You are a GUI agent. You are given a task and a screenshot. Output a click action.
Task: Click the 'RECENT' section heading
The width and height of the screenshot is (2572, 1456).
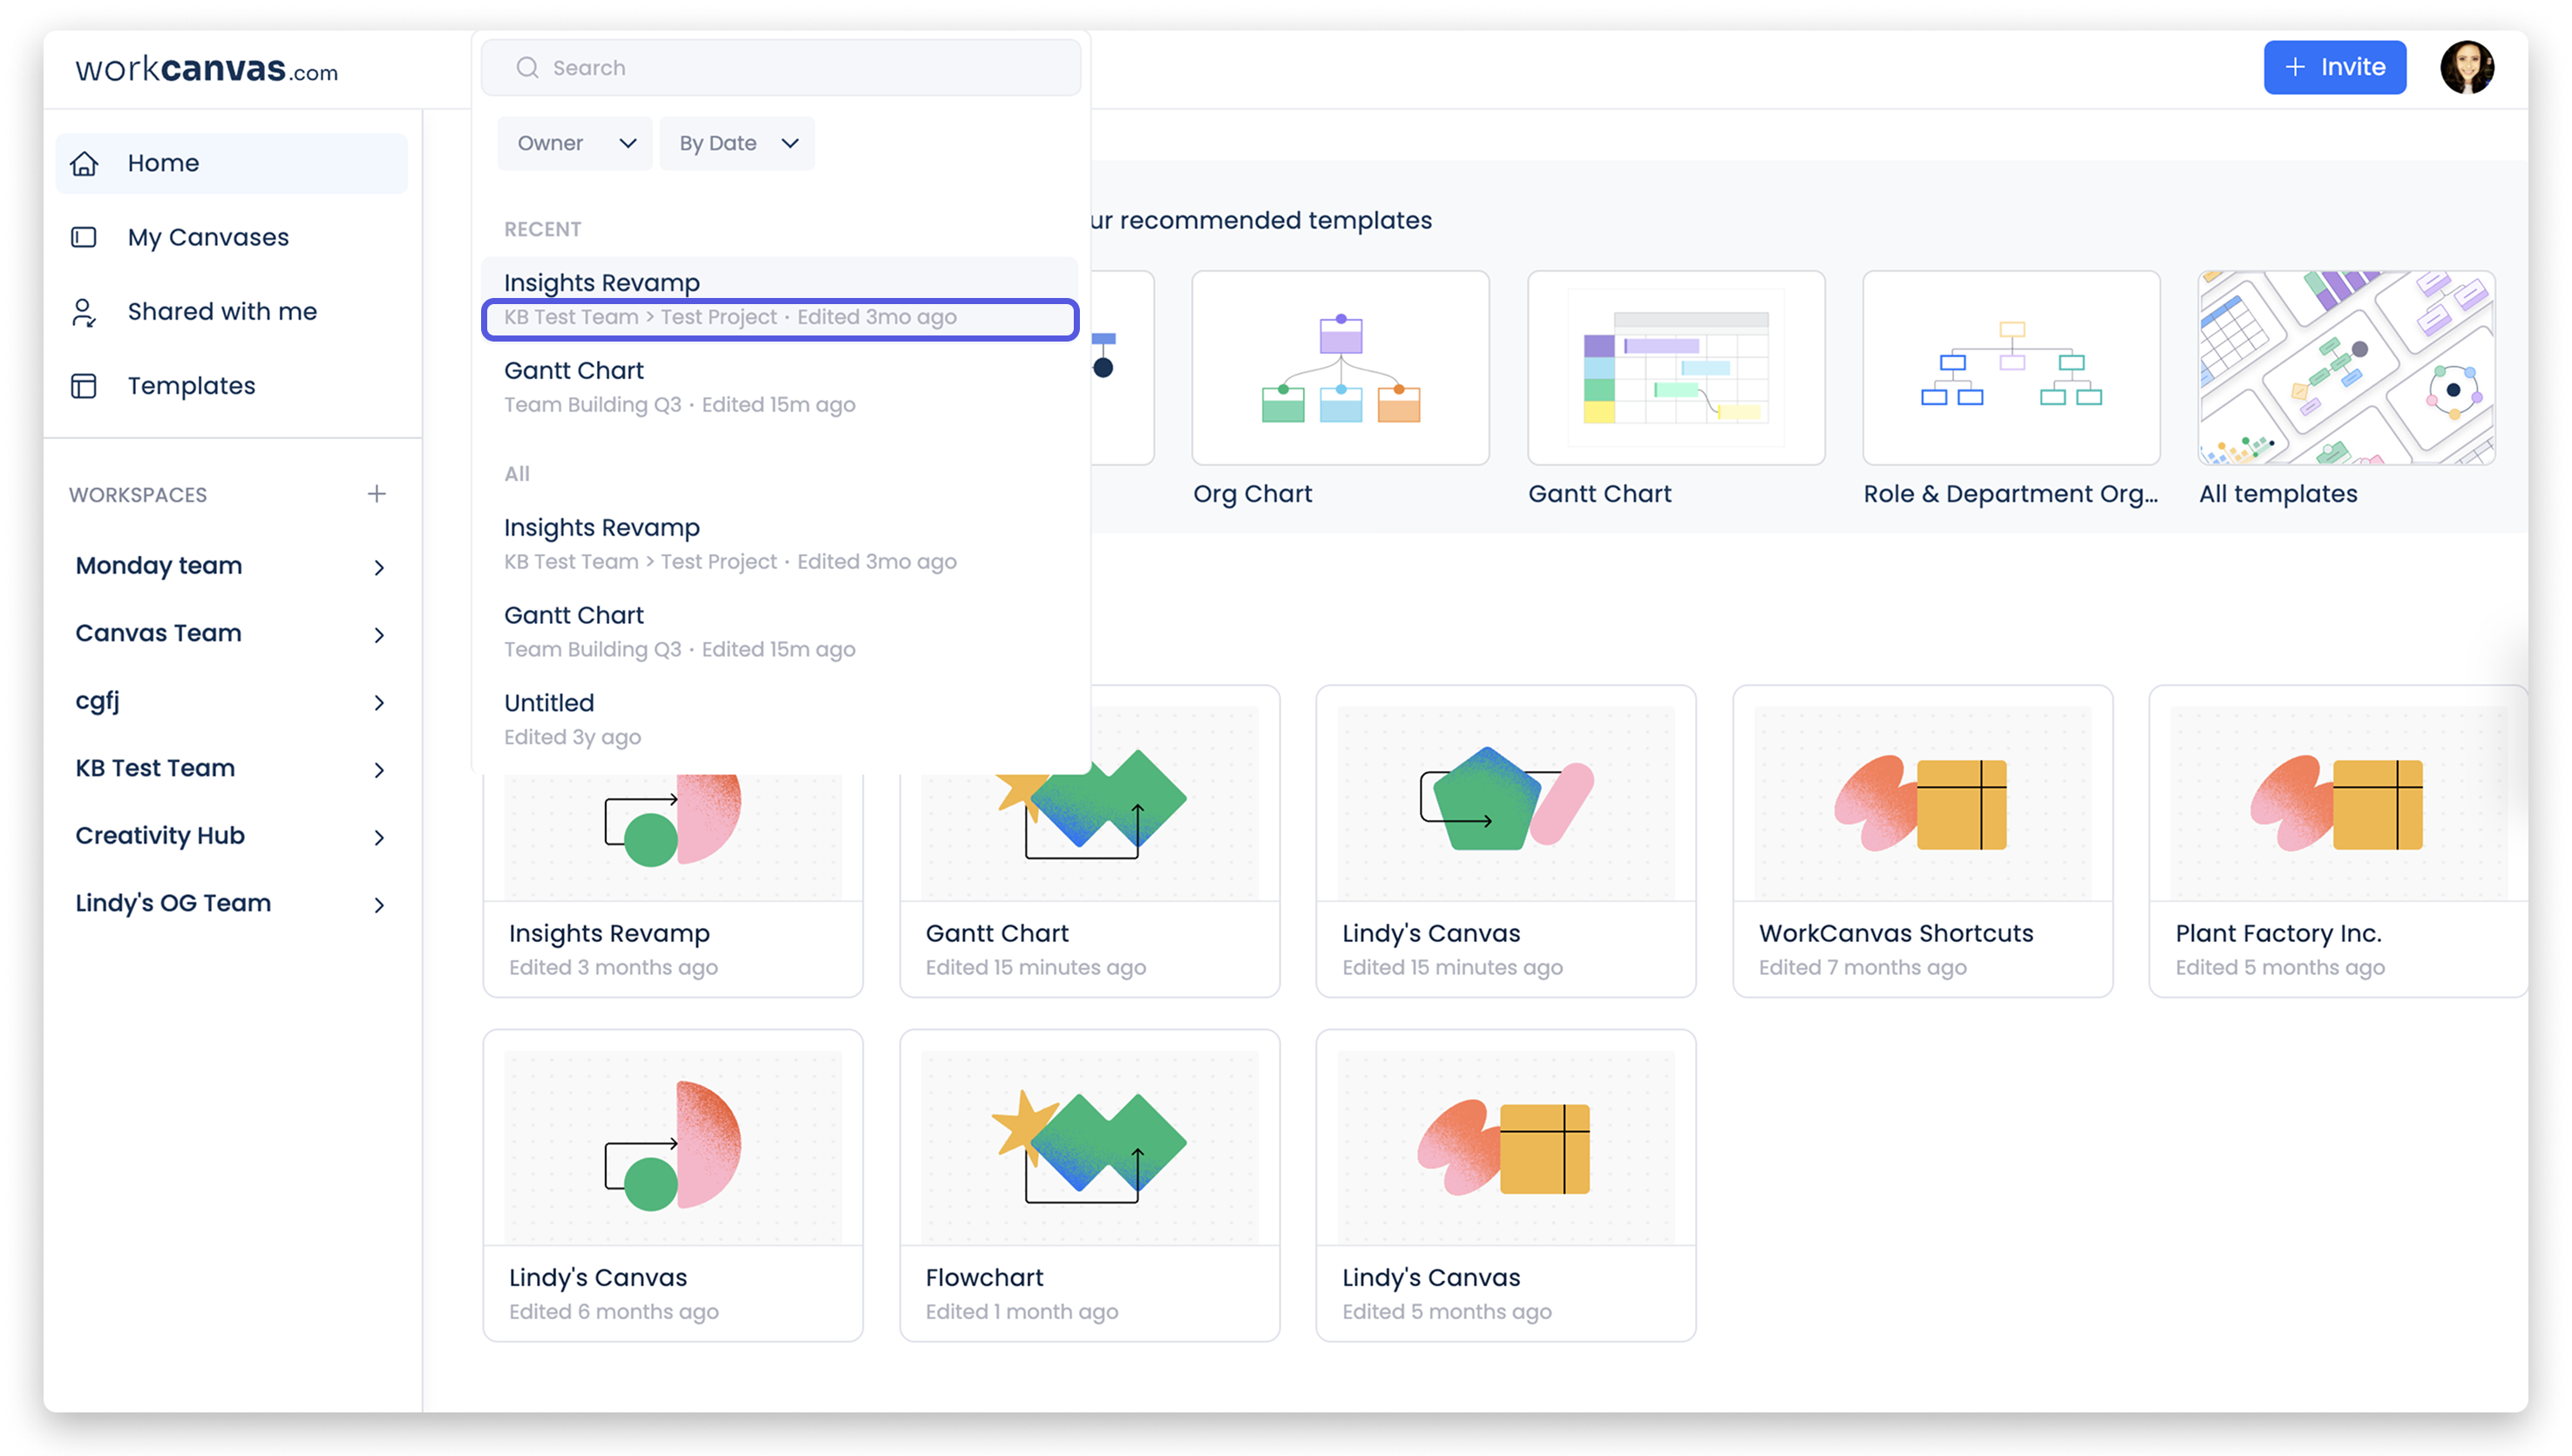point(542,229)
